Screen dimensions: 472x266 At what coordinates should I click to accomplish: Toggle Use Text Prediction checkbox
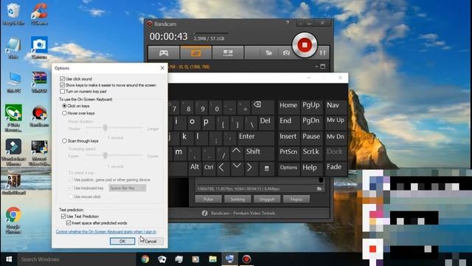click(x=63, y=216)
